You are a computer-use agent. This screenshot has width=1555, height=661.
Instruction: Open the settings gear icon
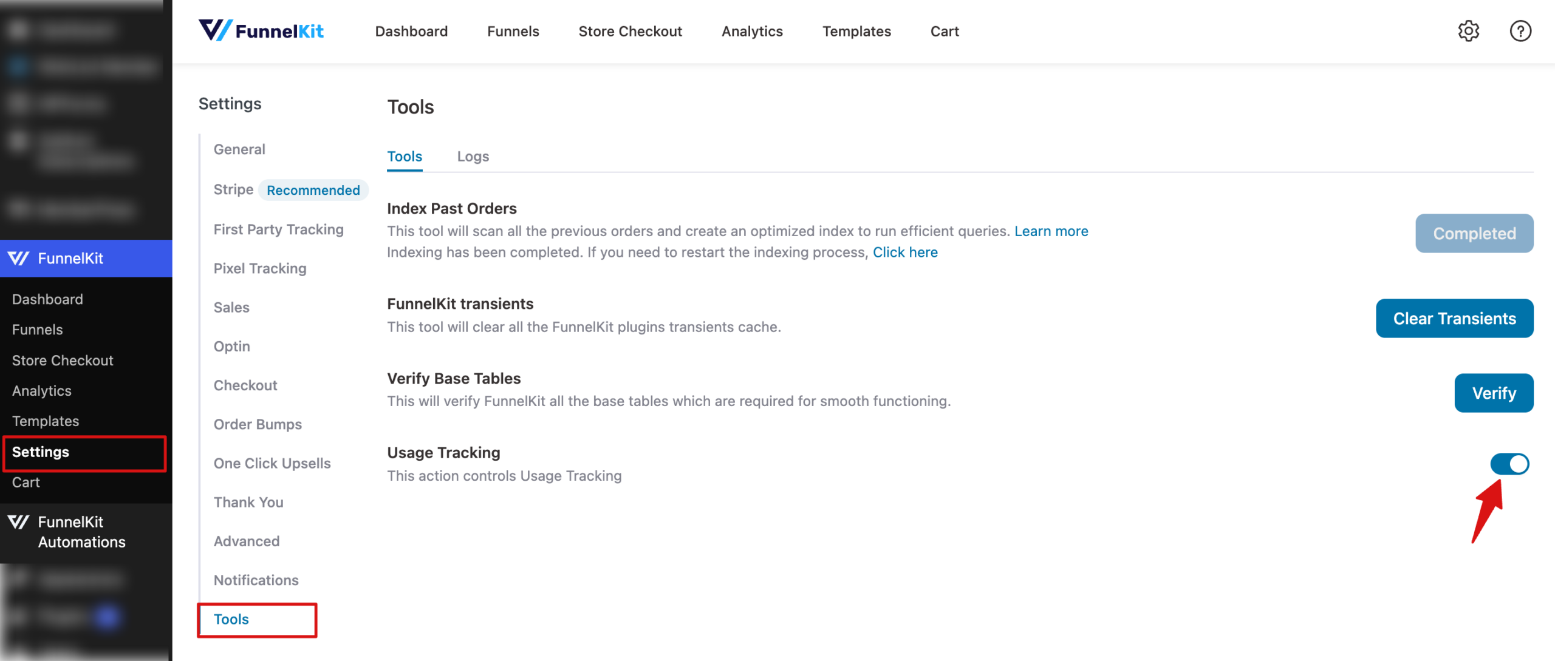point(1469,31)
